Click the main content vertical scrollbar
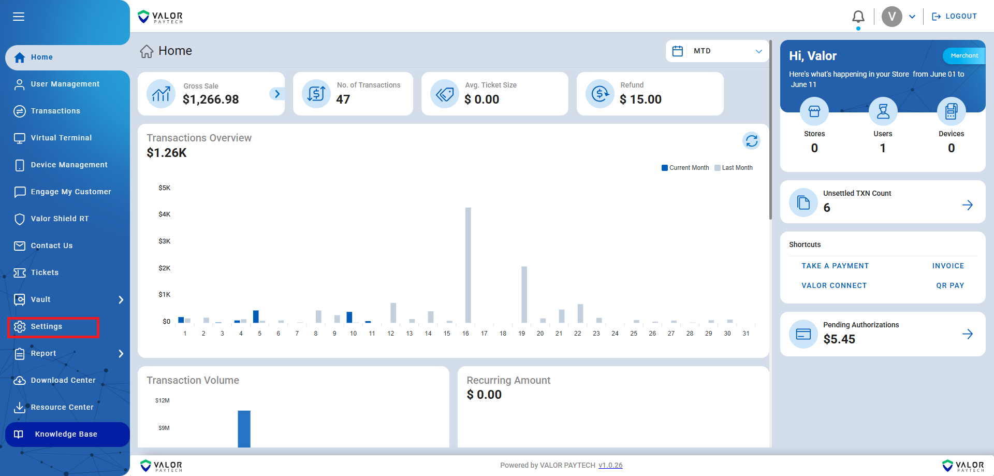The height and width of the screenshot is (476, 994). (770, 130)
